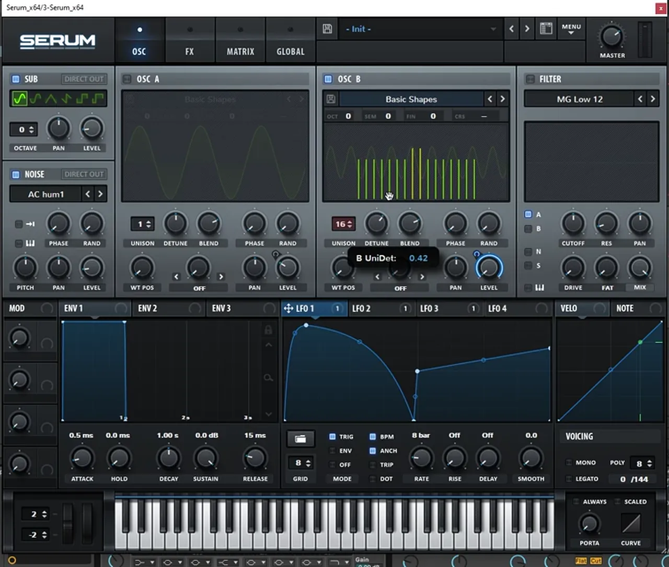Toggle LFO BPM sync checkbox
The height and width of the screenshot is (567, 669).
tap(373, 436)
